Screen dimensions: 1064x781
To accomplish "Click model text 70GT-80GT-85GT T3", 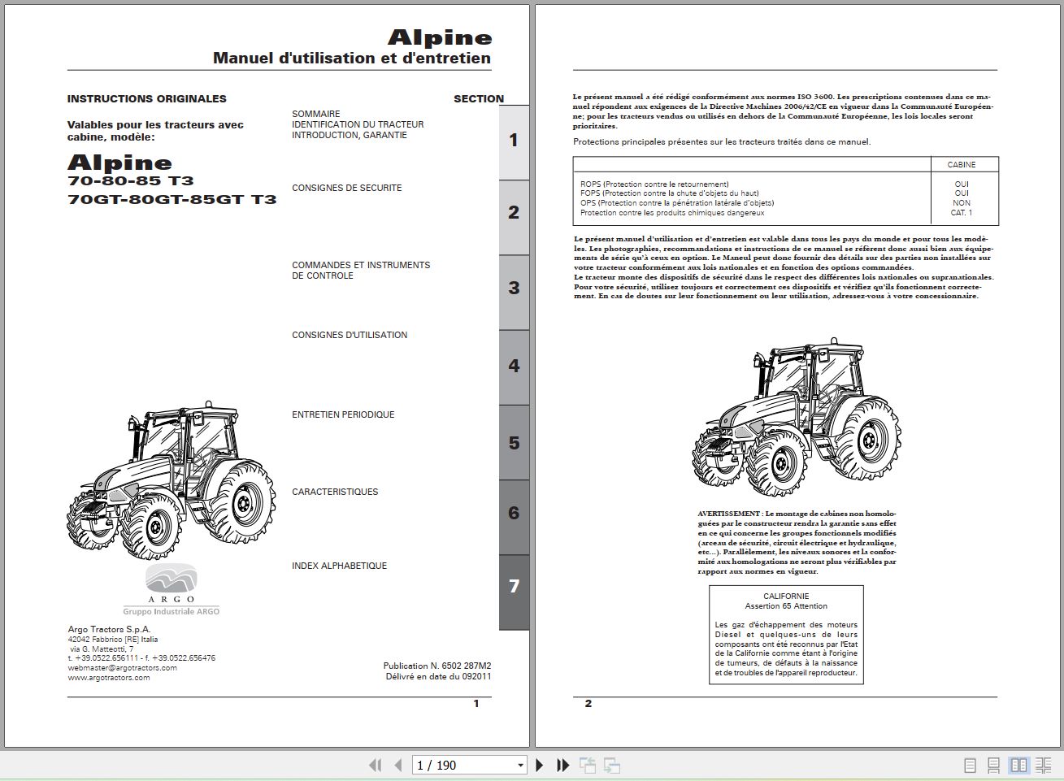I will (172, 199).
